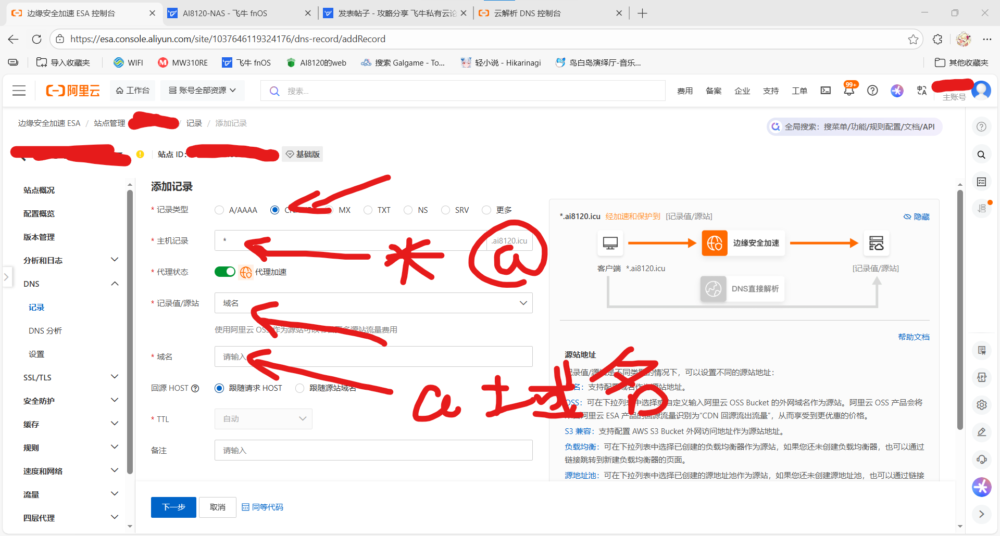Click the 备注 input field
Image resolution: width=1000 pixels, height=536 pixels.
click(373, 450)
